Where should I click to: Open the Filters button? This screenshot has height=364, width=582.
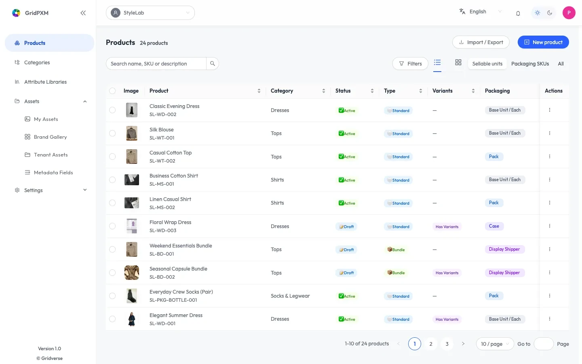[x=410, y=63]
